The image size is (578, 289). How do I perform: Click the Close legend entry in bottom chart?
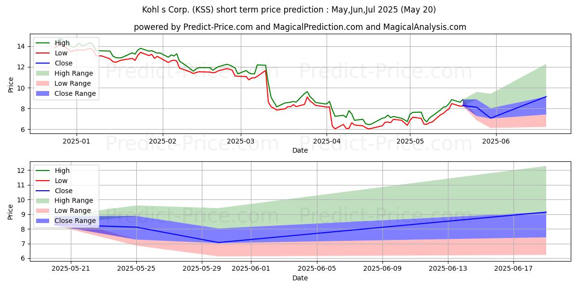pyautogui.click(x=55, y=191)
